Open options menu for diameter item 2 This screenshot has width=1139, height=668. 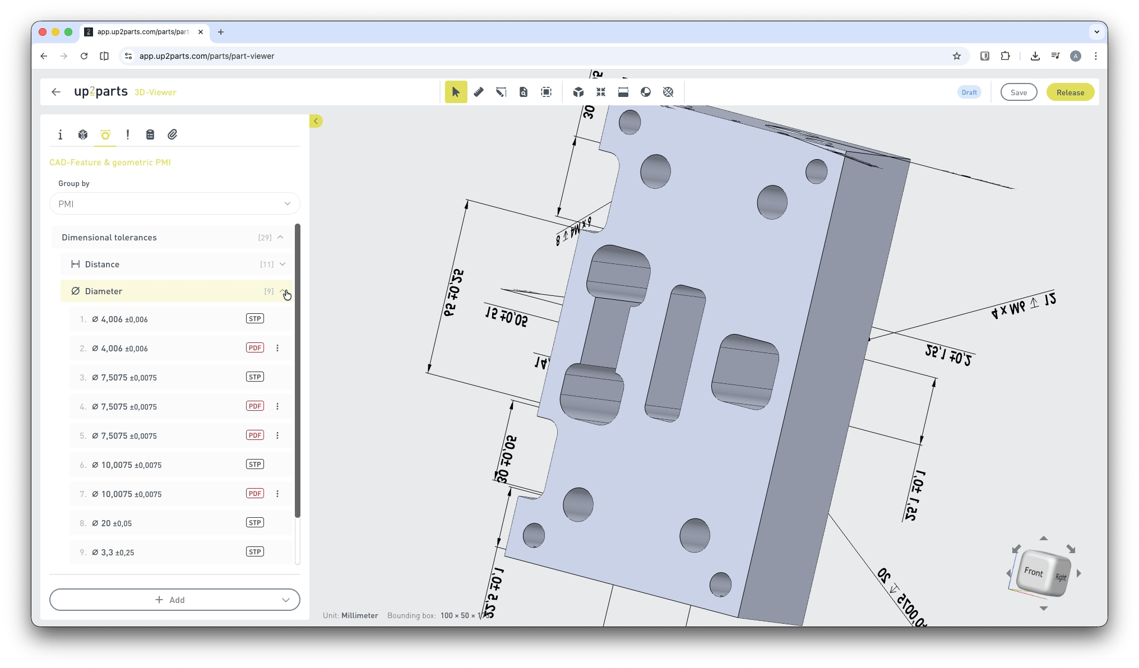[277, 348]
